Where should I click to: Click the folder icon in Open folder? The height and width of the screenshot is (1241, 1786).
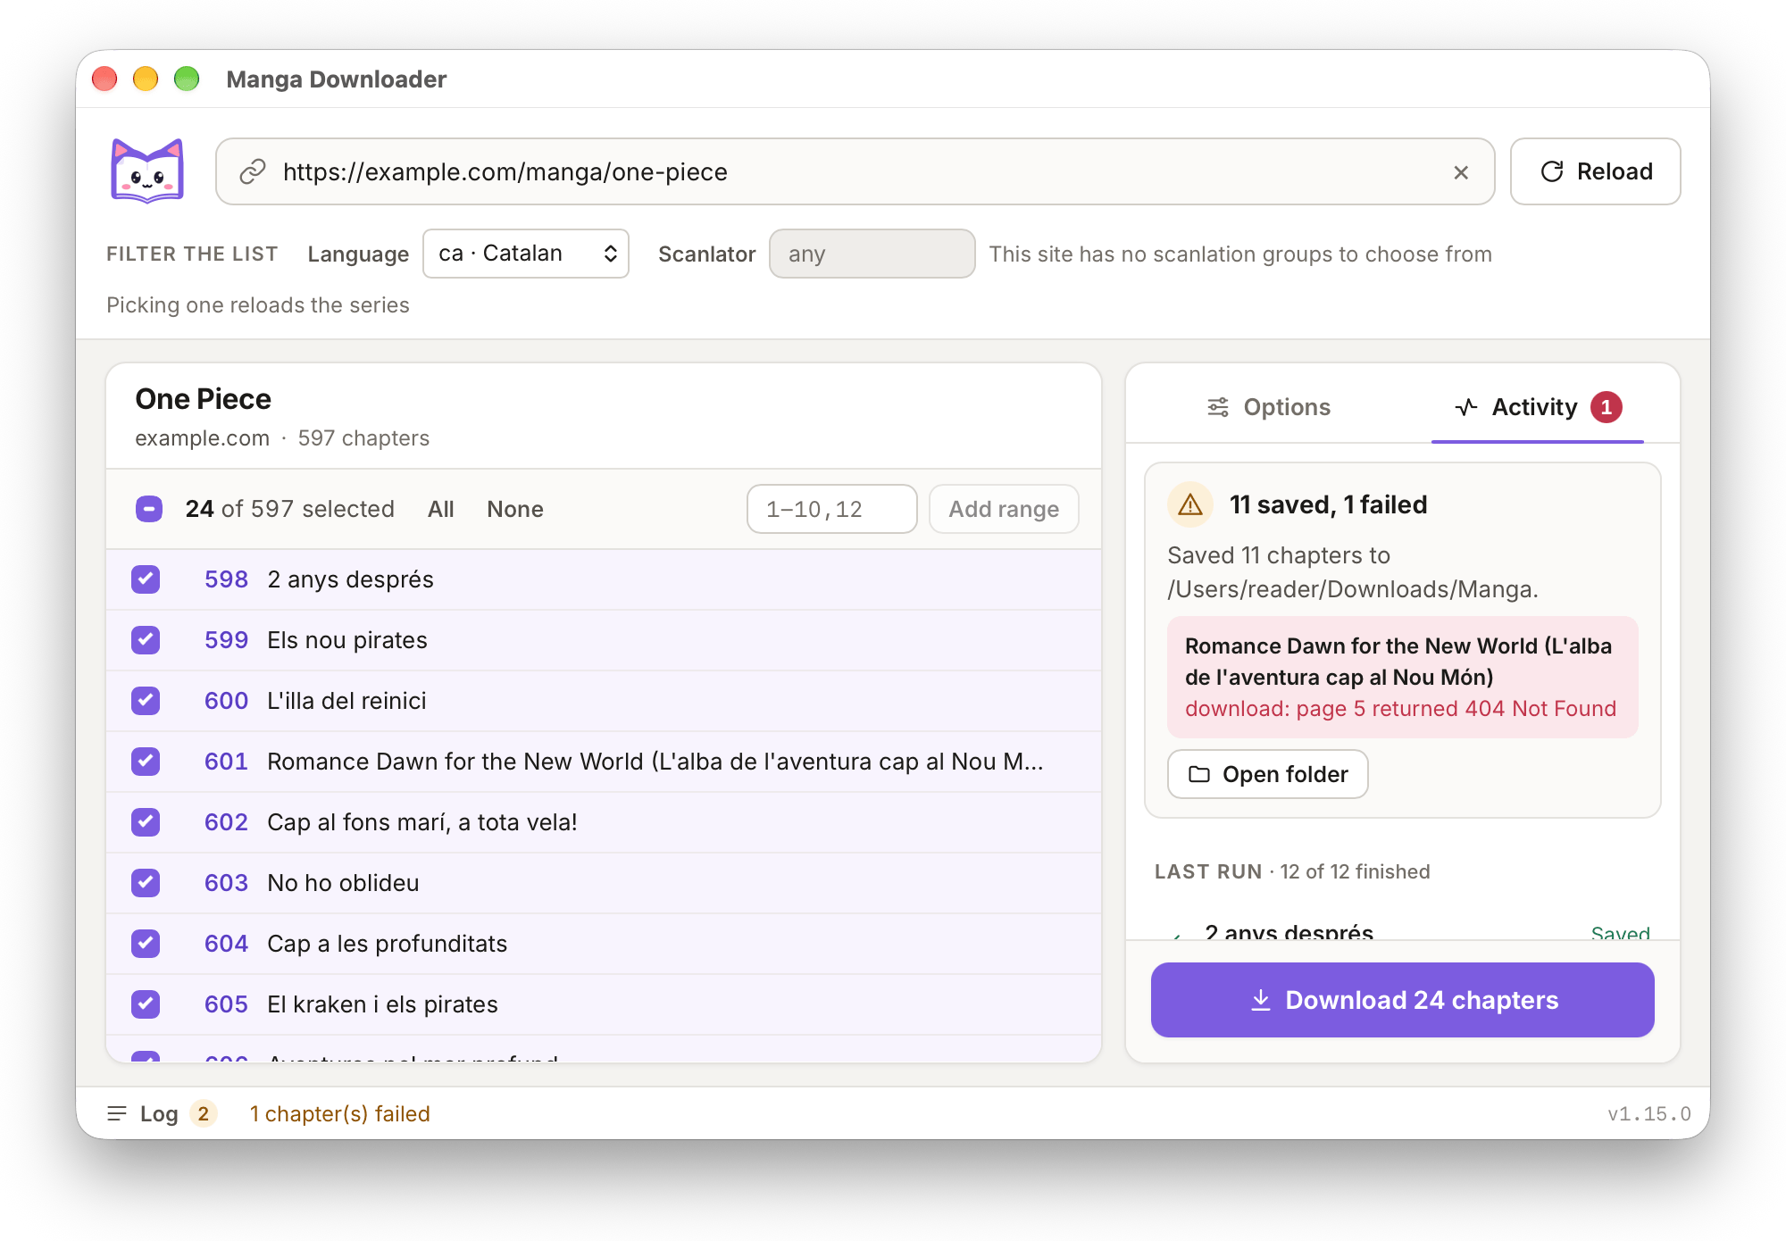(1199, 774)
